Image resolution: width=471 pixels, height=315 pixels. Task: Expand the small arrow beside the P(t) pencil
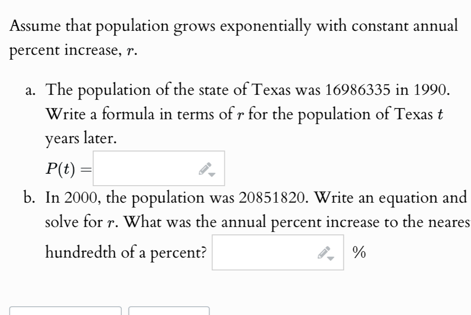click(212, 174)
